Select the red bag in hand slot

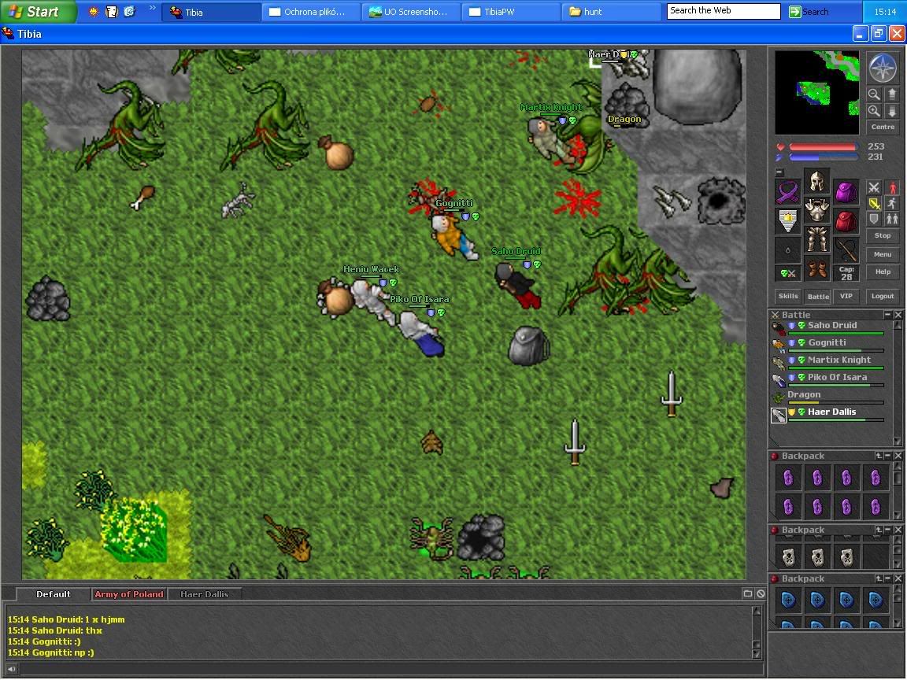pos(846,221)
